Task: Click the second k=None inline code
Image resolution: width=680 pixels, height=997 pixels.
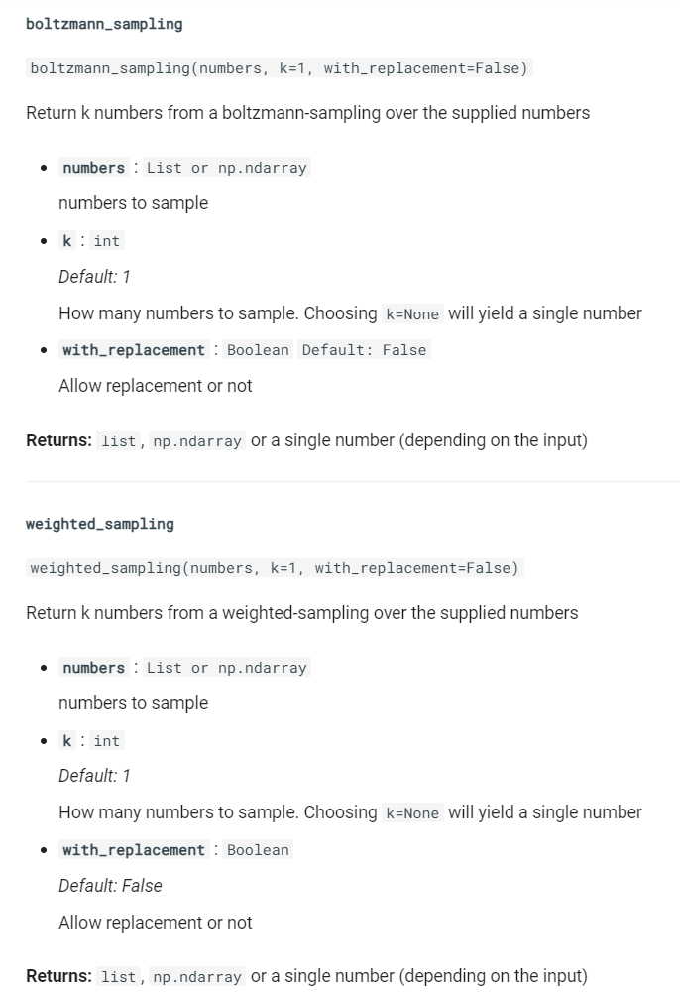Action: coord(412,813)
